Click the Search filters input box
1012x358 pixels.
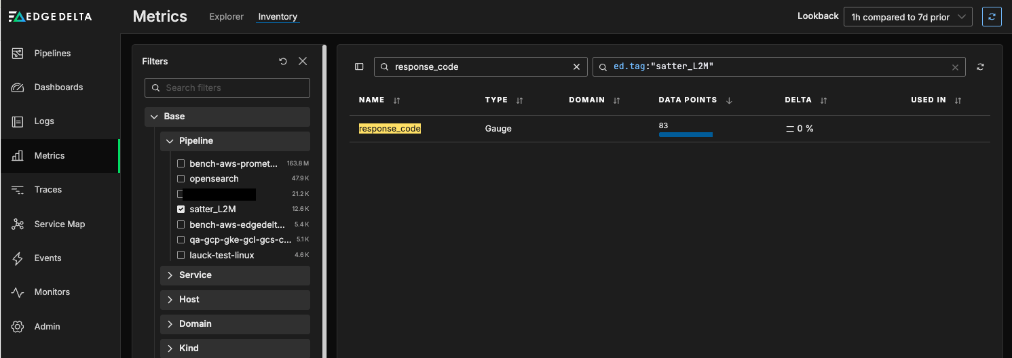click(227, 87)
